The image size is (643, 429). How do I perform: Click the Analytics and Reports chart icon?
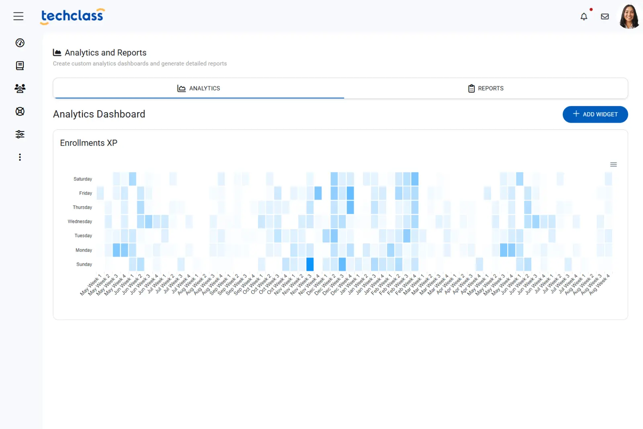coord(57,52)
